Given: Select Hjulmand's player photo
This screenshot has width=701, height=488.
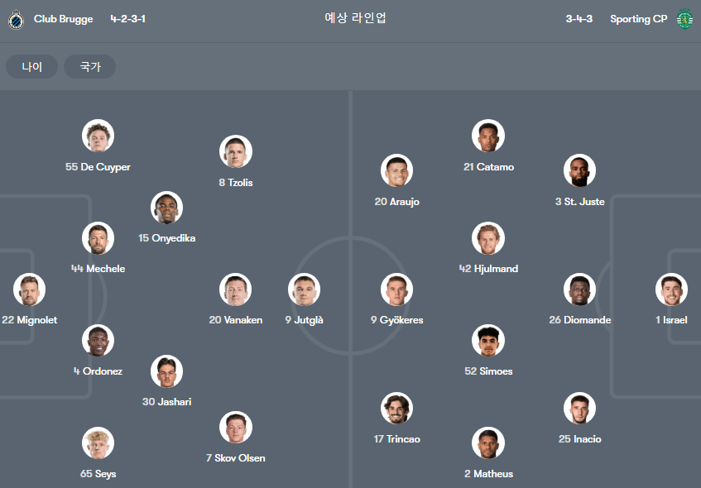Looking at the screenshot, I should pyautogui.click(x=488, y=238).
